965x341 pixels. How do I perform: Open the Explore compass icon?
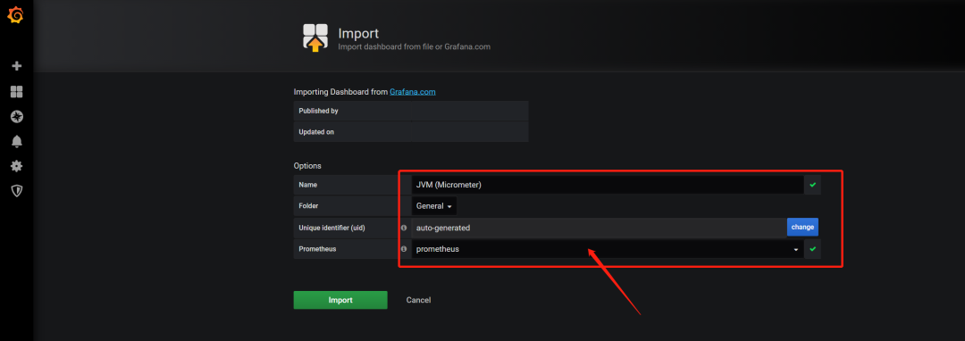point(17,117)
